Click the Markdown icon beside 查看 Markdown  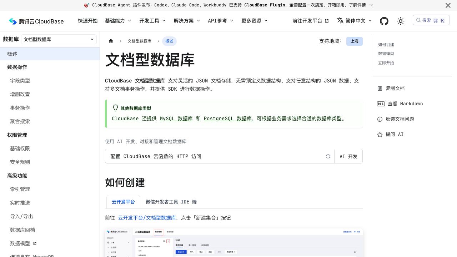(381, 104)
